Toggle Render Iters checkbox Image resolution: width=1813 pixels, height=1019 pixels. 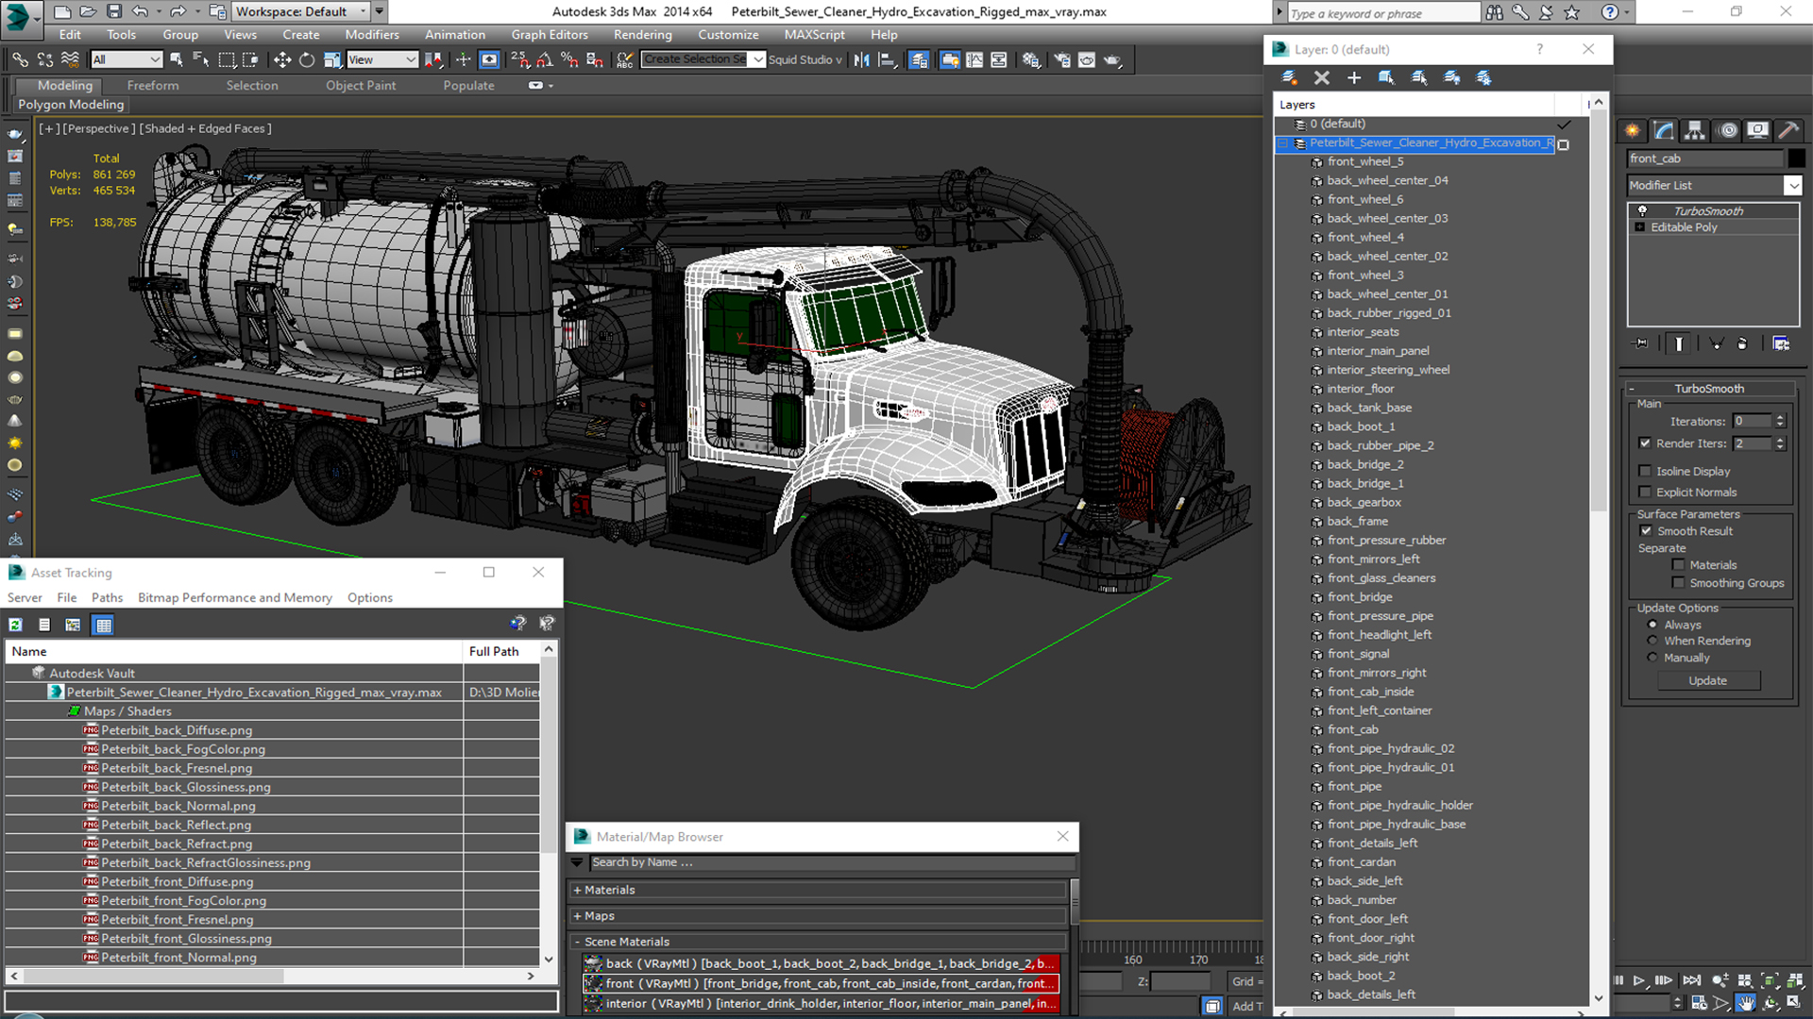tap(1645, 443)
